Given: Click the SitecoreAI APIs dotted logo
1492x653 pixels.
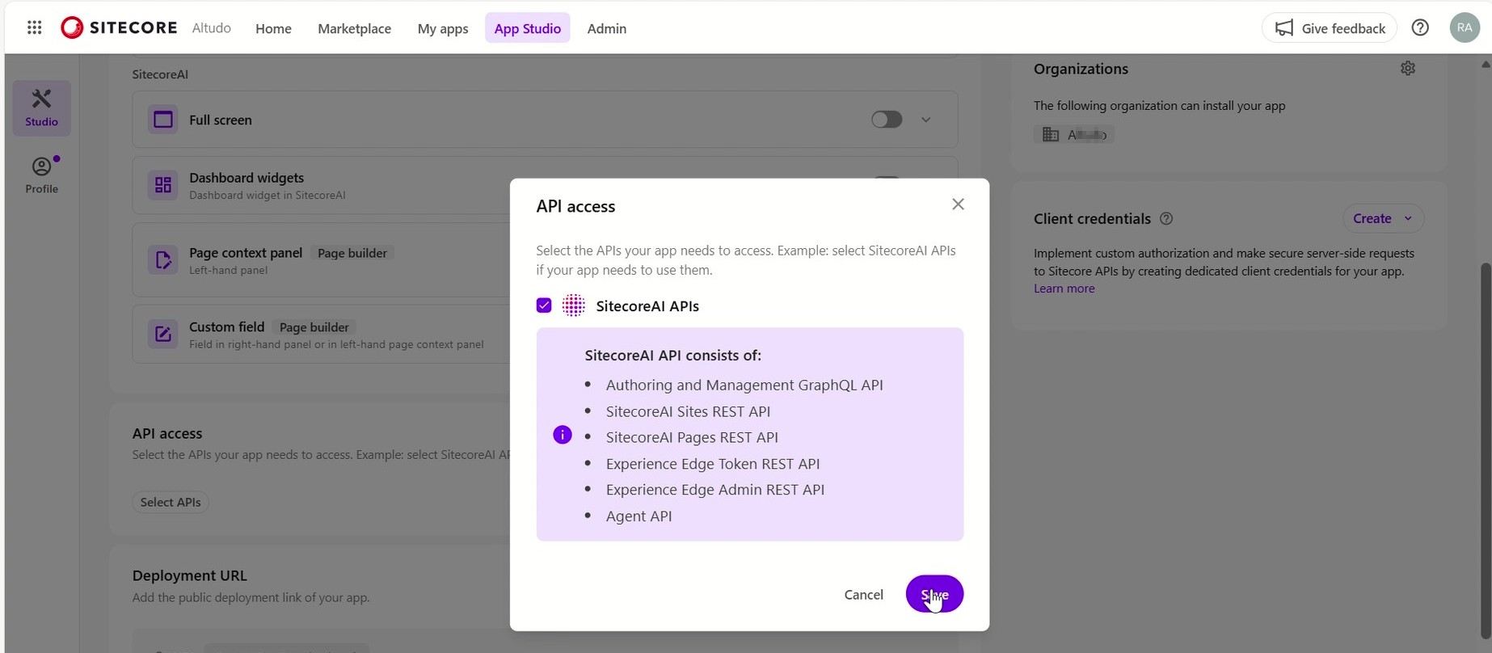Looking at the screenshot, I should tap(573, 305).
